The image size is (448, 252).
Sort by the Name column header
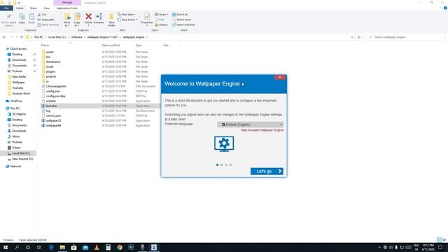point(45,45)
